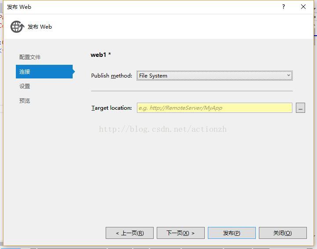Close the 发布 Web dialog window
Image resolution: width=317 pixels, height=249 pixels.
pyautogui.click(x=303, y=7)
